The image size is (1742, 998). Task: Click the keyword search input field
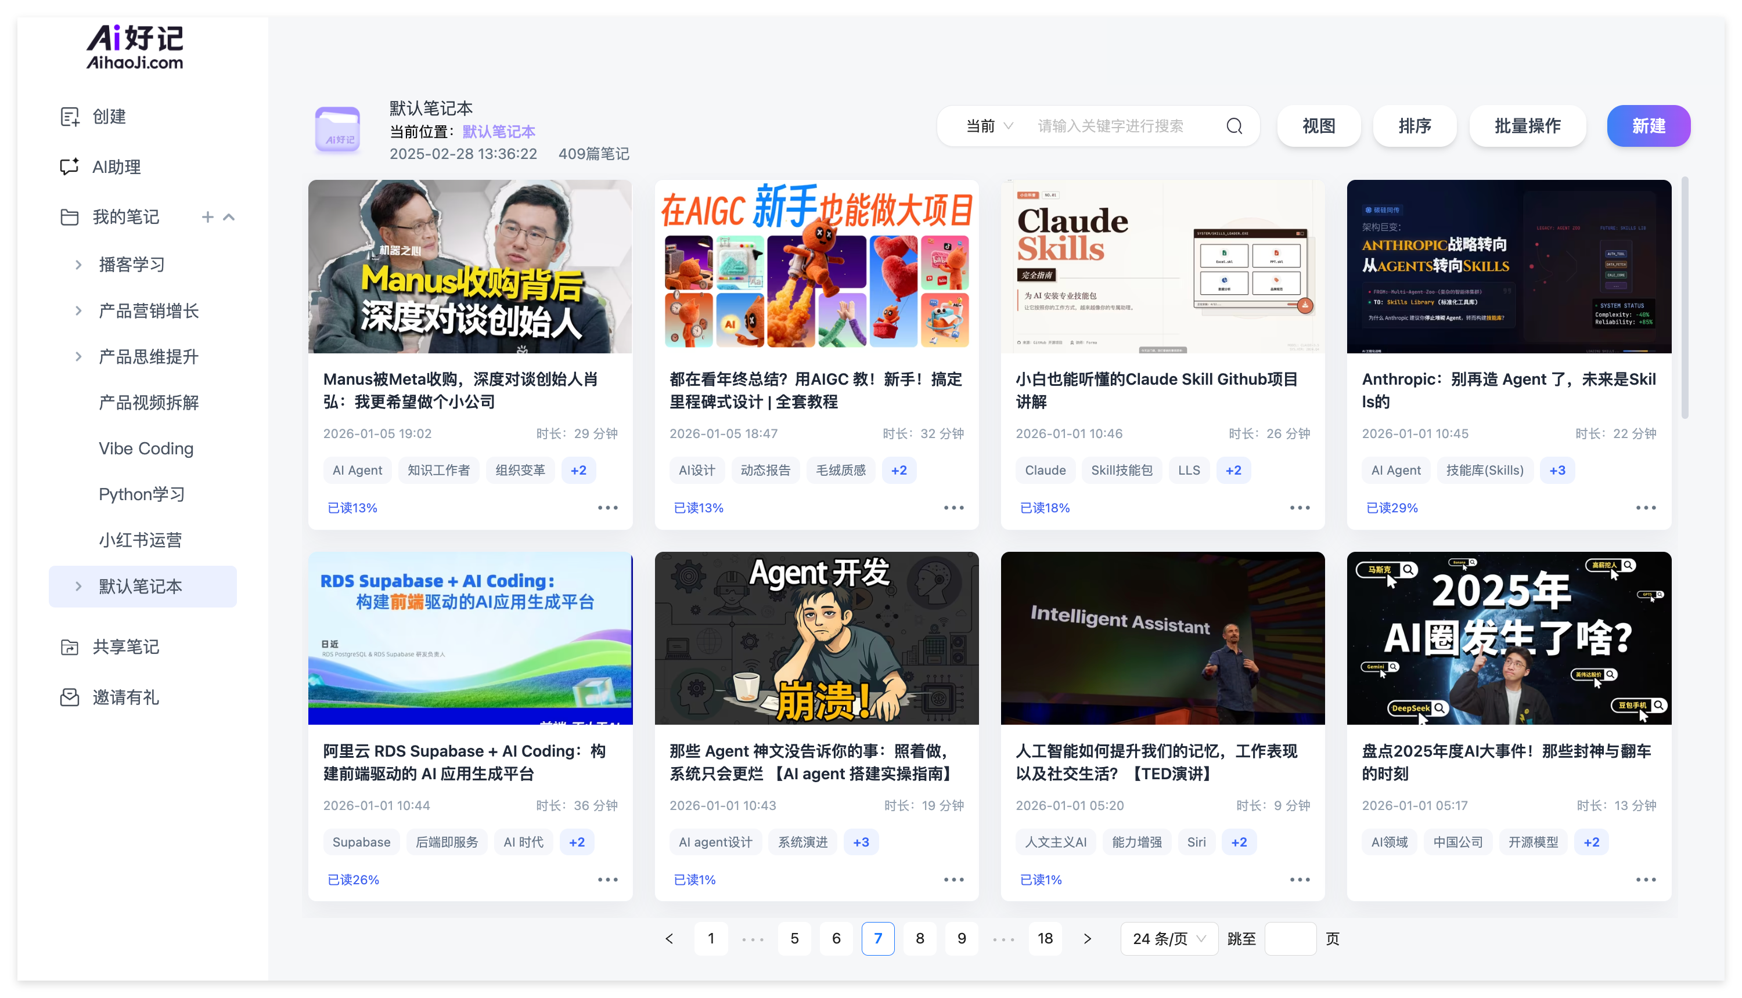(x=1125, y=126)
